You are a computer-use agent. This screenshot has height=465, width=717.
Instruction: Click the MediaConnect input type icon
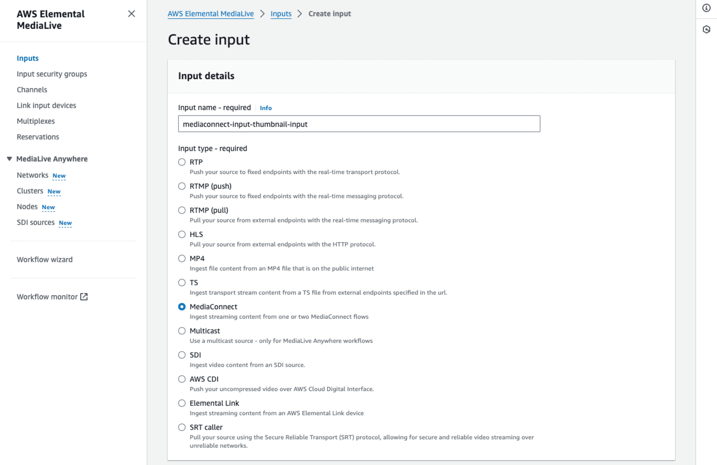click(182, 307)
